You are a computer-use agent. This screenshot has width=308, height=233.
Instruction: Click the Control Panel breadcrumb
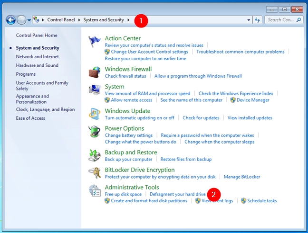pyautogui.click(x=61, y=20)
